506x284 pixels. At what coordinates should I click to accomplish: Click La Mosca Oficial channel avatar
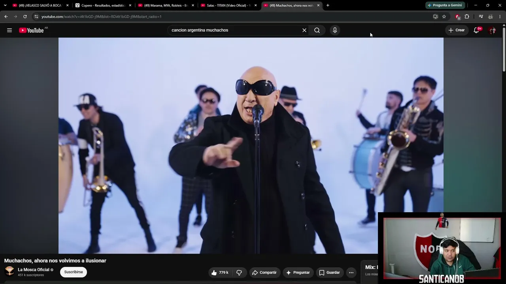click(9, 272)
